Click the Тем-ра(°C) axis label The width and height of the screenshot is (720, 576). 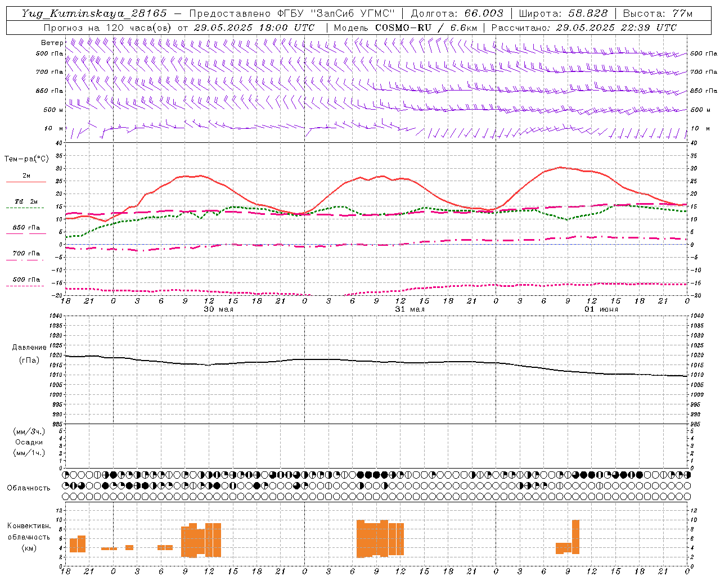pyautogui.click(x=26, y=159)
